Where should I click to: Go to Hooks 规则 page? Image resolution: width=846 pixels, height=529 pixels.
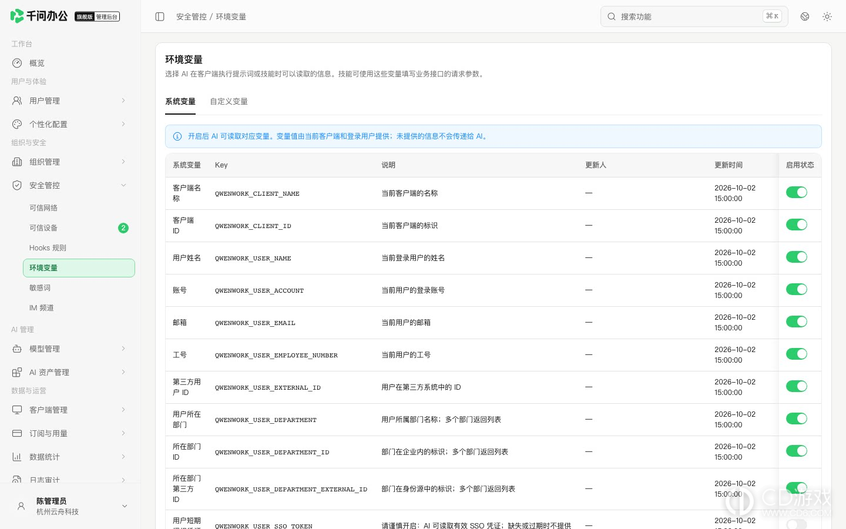tap(79, 248)
